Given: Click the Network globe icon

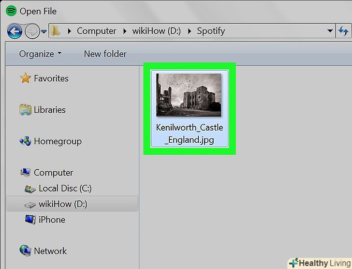Looking at the screenshot, I should [x=25, y=251].
